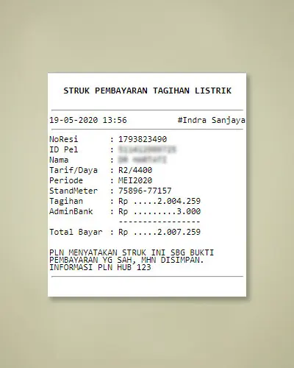
Task: Click the Periode value MEI2020
Action: coord(135,180)
